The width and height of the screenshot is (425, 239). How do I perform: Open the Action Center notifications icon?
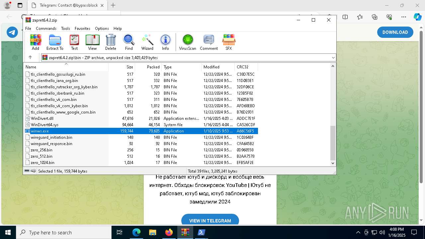click(414, 232)
